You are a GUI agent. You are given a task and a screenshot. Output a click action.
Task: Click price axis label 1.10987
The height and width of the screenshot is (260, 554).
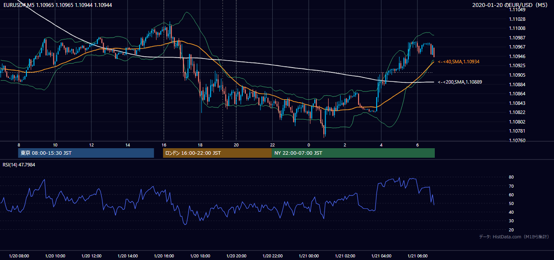517,38
